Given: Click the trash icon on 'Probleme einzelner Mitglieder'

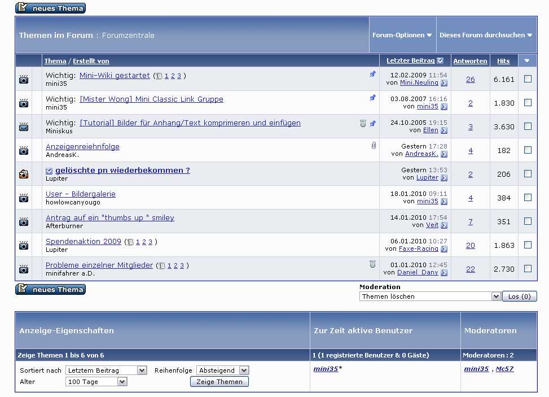Looking at the screenshot, I should pyautogui.click(x=372, y=264).
